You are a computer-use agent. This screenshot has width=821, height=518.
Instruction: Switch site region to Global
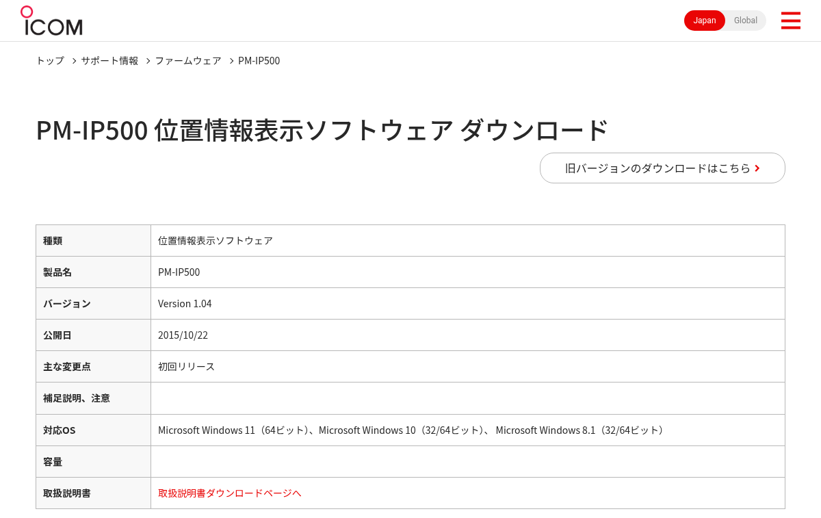(746, 21)
